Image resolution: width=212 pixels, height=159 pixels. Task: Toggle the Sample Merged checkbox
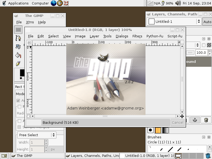tap(19, 127)
